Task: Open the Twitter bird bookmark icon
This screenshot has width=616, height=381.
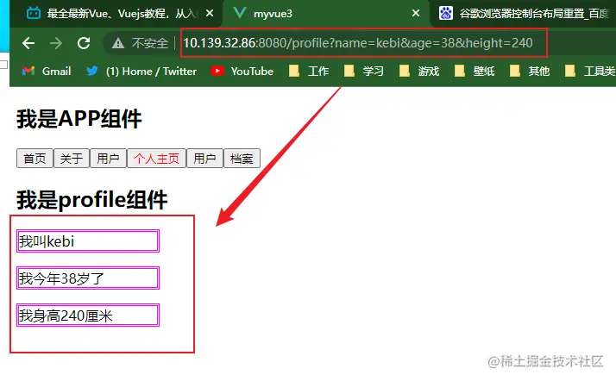Action: (92, 71)
